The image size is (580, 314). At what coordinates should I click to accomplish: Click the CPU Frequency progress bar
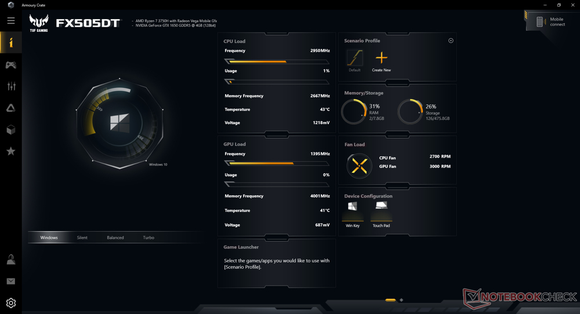pos(277,61)
